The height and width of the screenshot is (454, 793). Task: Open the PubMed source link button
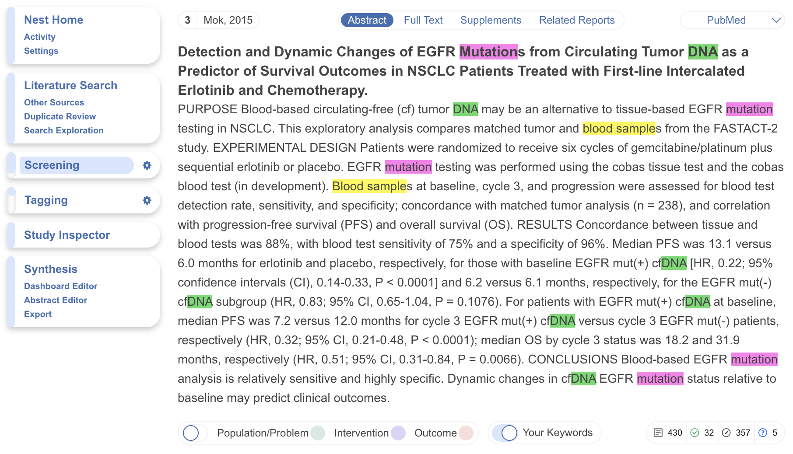[x=726, y=20]
